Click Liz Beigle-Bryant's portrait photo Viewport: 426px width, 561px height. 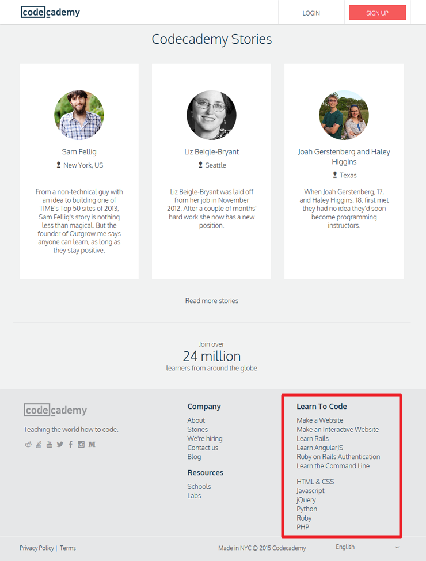pyautogui.click(x=211, y=115)
